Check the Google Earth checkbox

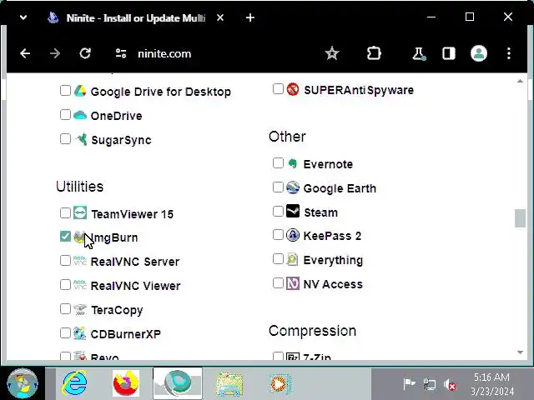coord(278,187)
